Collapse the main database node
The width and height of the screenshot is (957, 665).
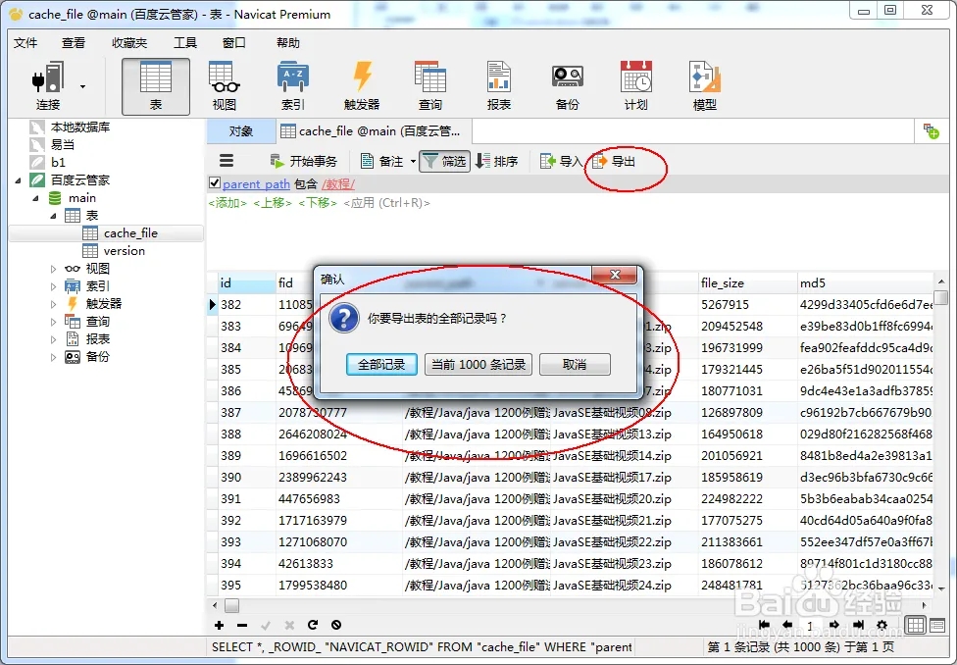tap(38, 198)
